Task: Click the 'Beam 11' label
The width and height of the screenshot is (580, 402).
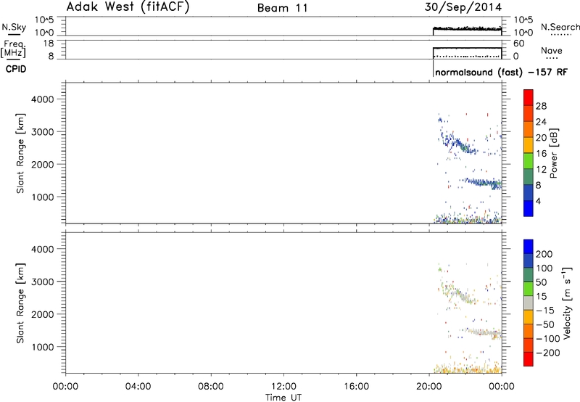Action: pyautogui.click(x=283, y=8)
